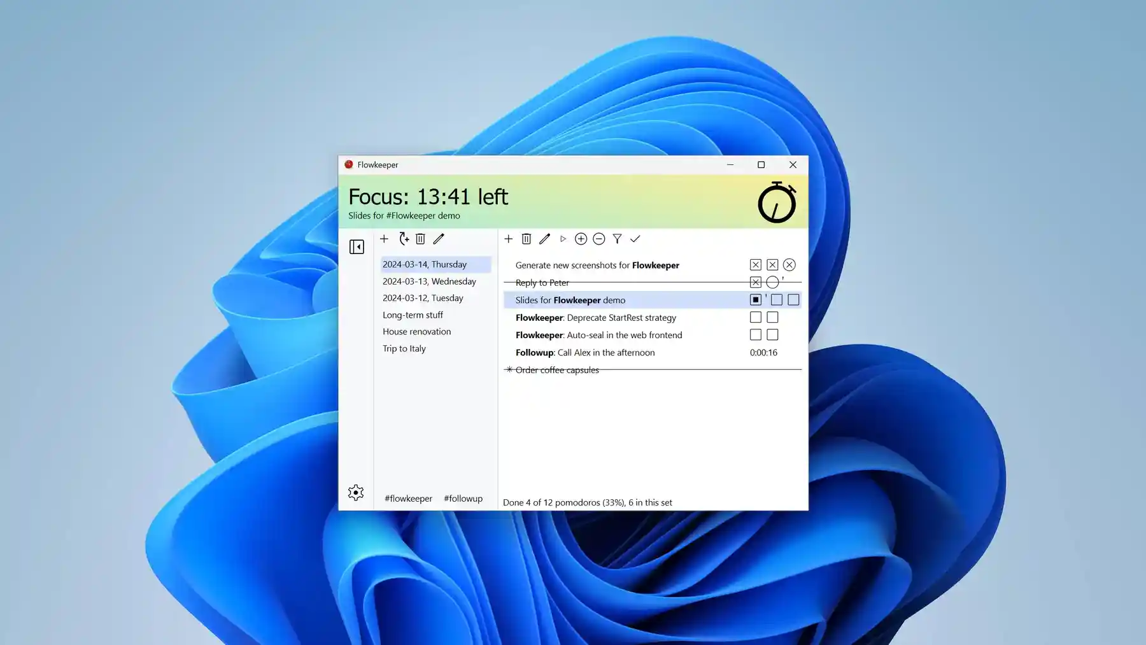Rename the selected backlog with pencil
1146x645 pixels.
[439, 239]
